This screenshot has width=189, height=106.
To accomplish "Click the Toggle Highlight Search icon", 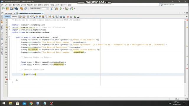I will click(43, 17).
